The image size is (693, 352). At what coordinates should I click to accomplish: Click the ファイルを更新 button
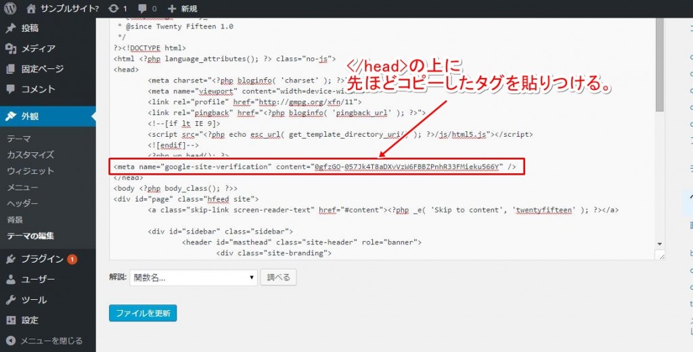tap(143, 313)
